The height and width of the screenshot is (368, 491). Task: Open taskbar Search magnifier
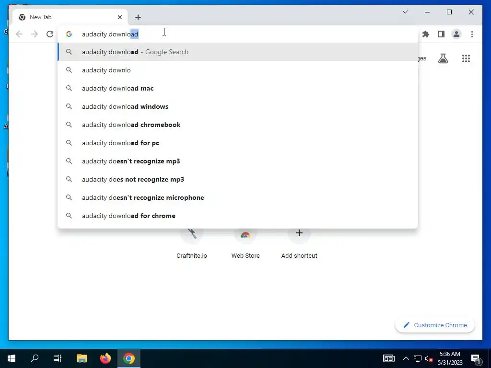(35, 358)
